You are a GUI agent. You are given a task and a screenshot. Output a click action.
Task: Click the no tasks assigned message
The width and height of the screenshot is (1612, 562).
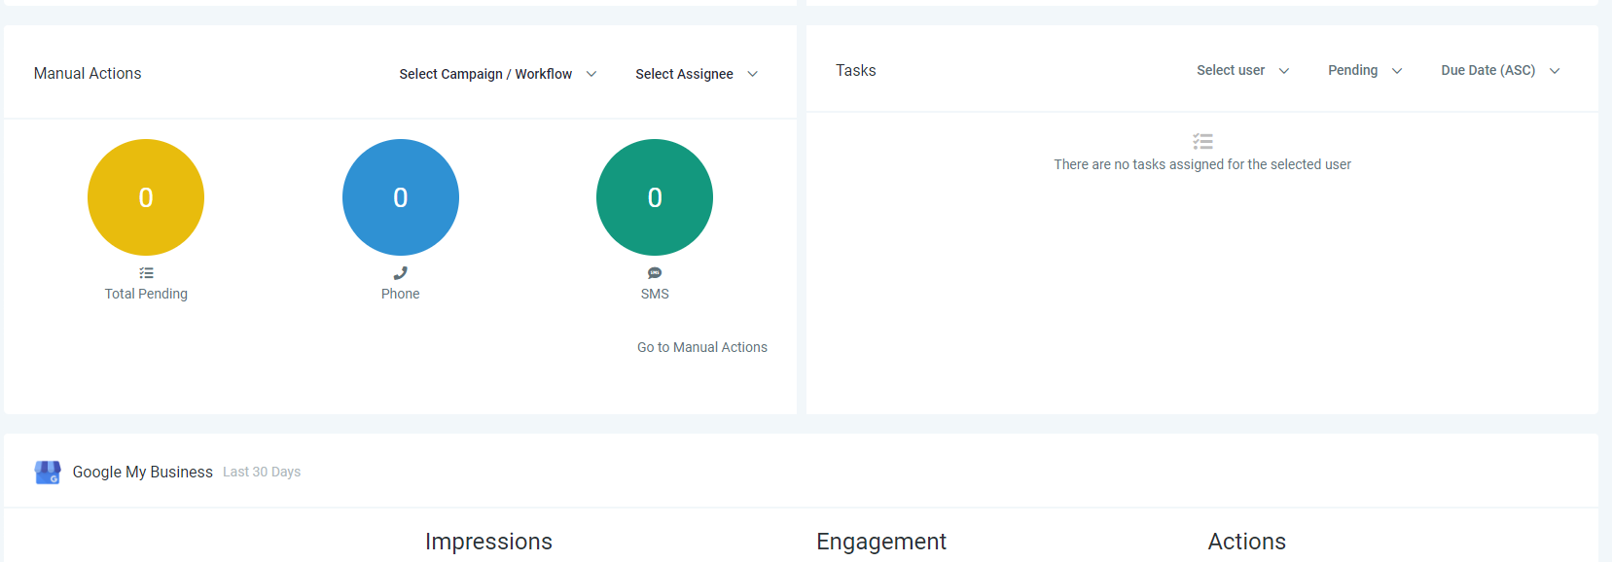(1202, 164)
